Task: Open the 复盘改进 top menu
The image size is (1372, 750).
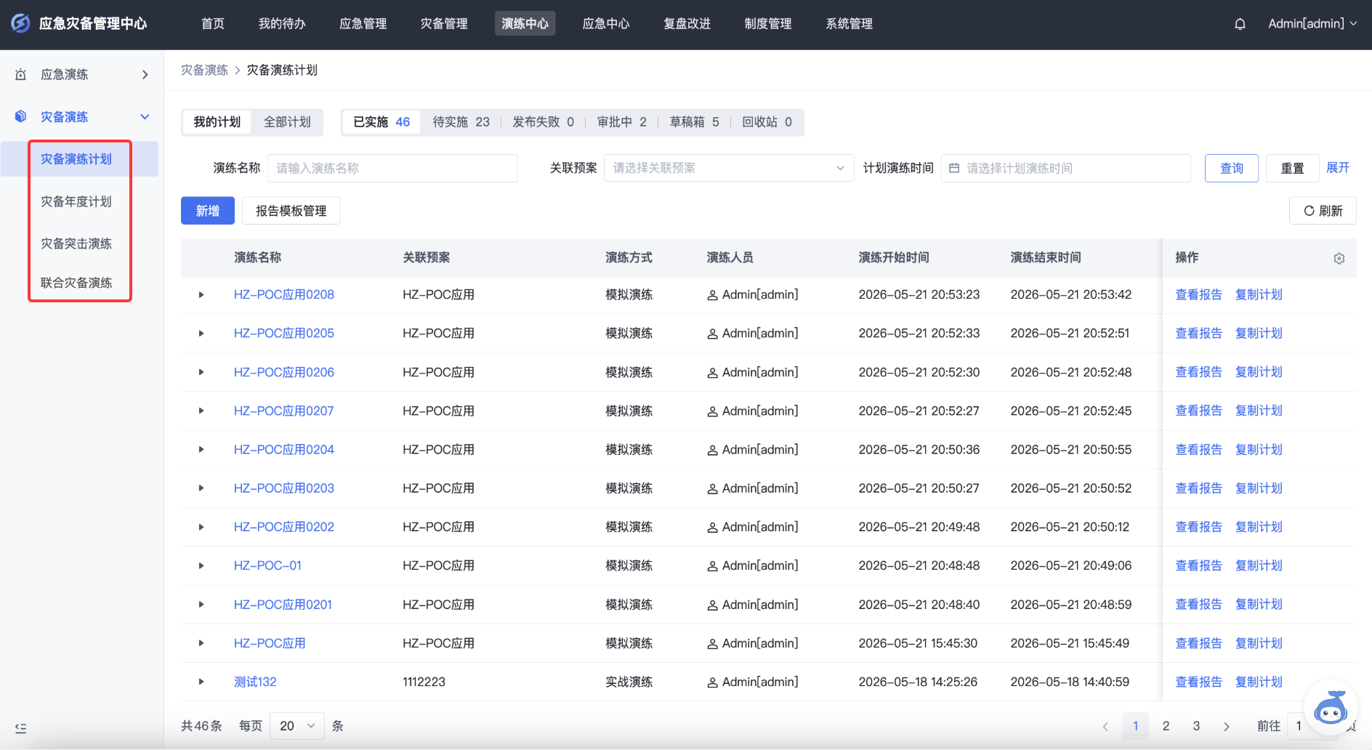Action: tap(687, 24)
